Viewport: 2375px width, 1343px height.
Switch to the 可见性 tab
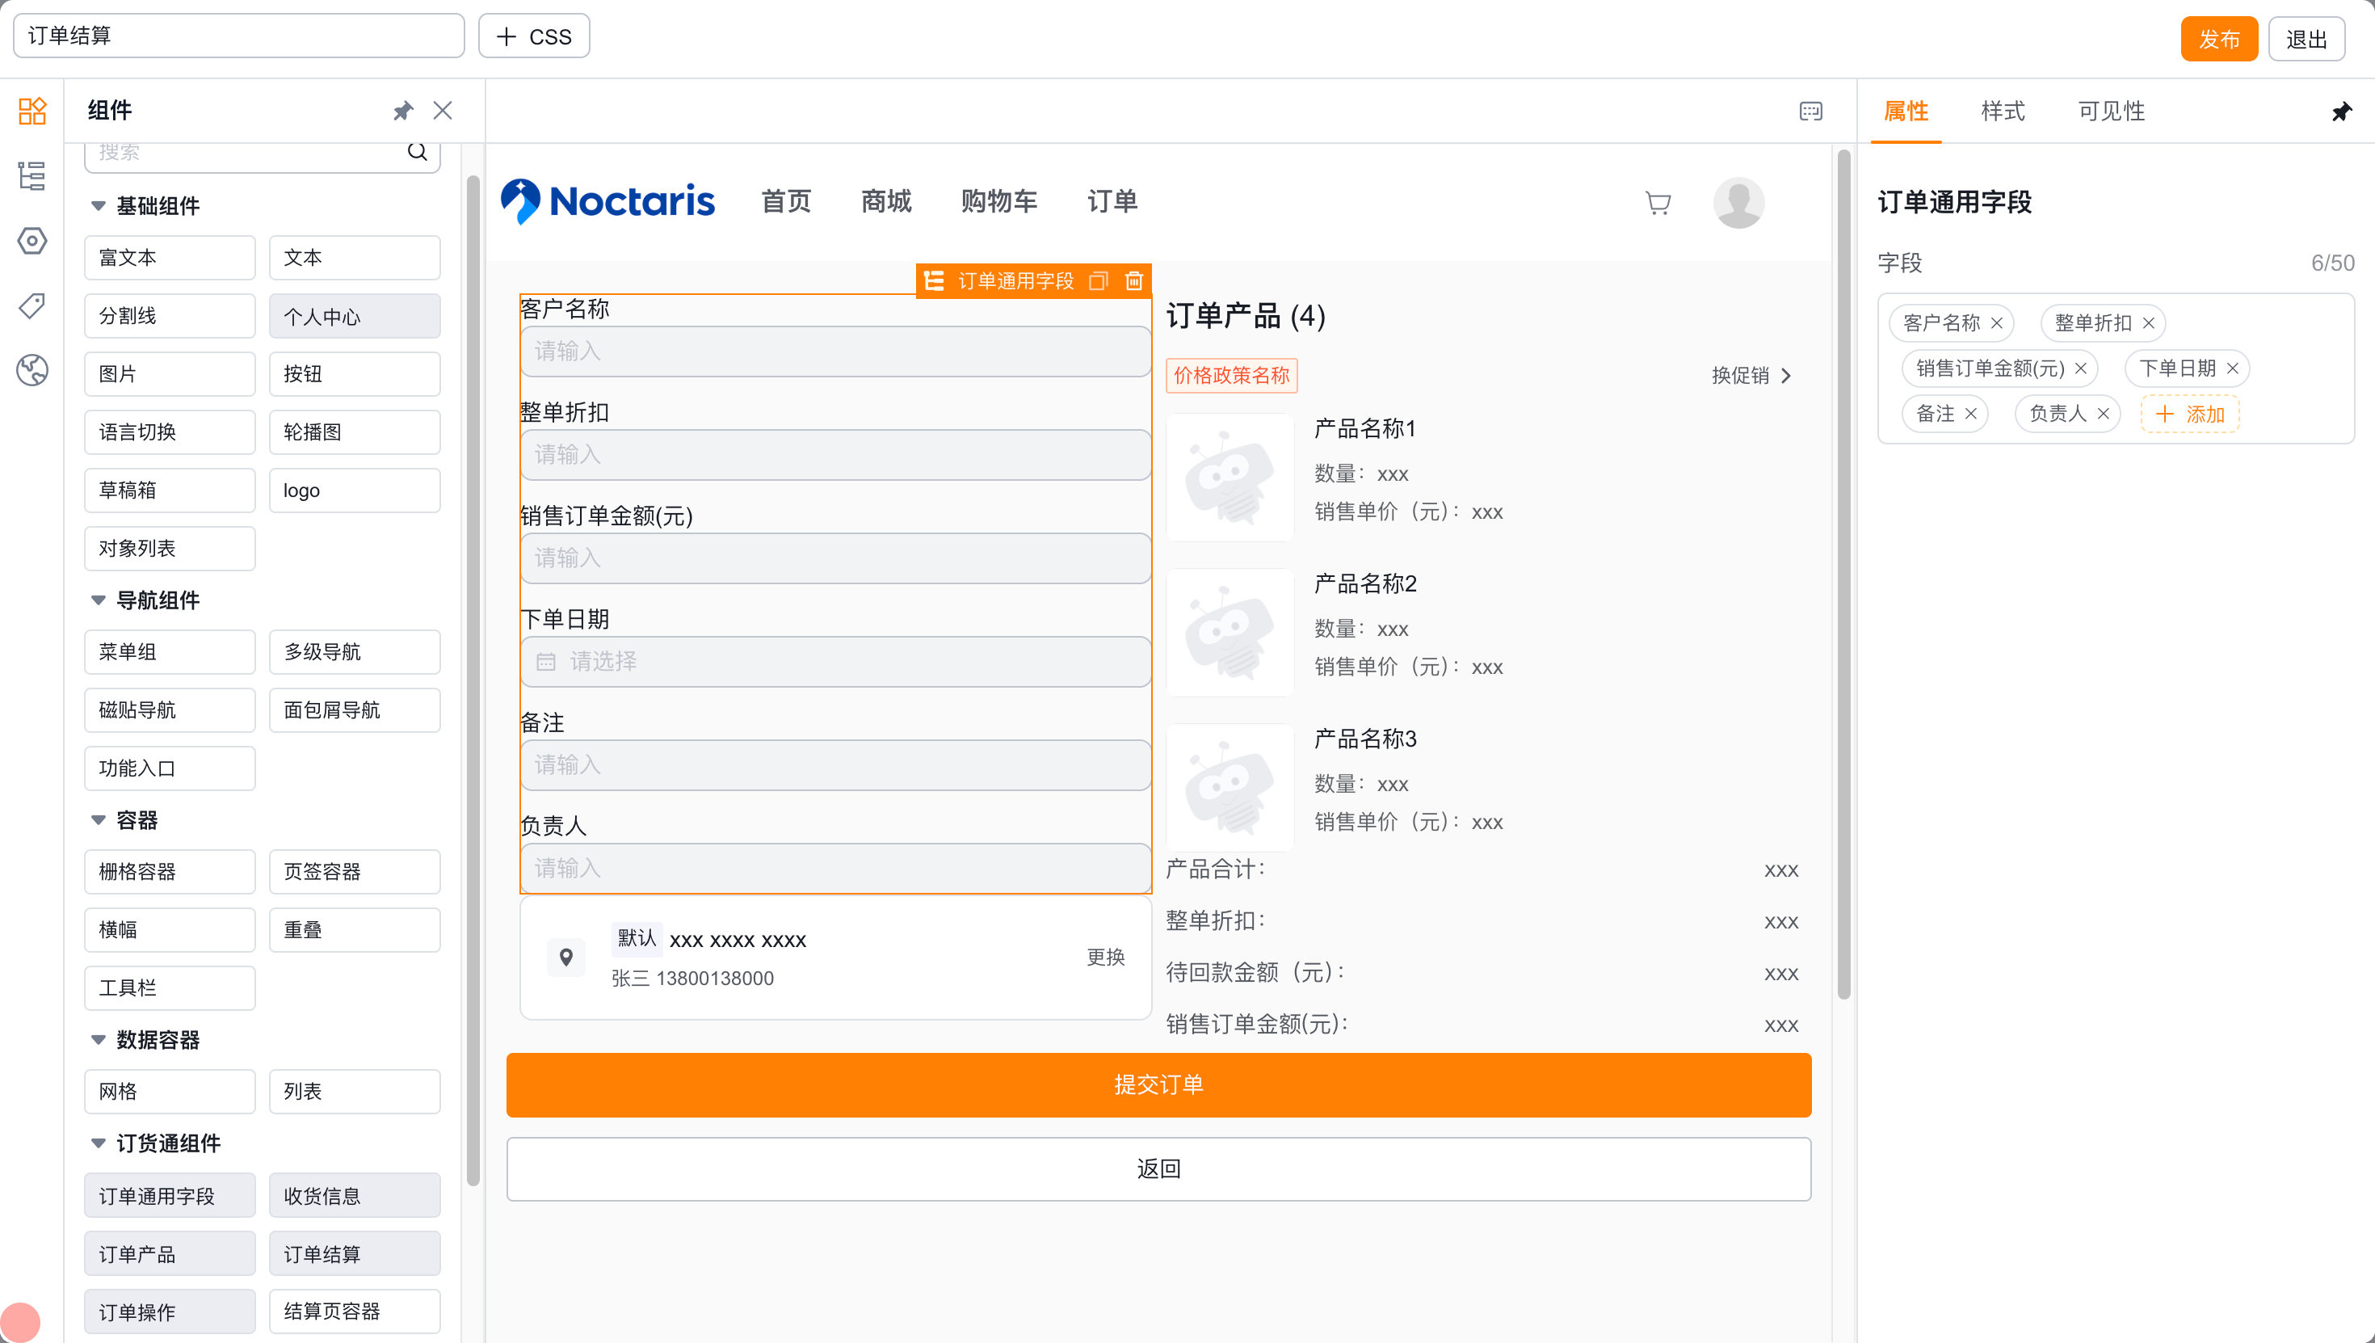pos(2112,112)
